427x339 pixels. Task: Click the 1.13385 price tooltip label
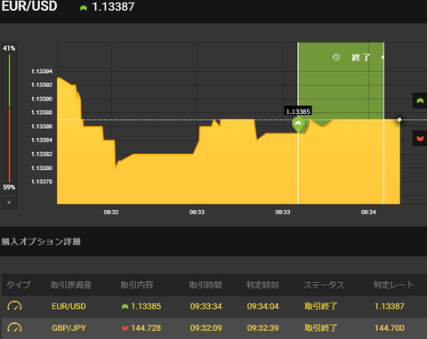pos(298,111)
